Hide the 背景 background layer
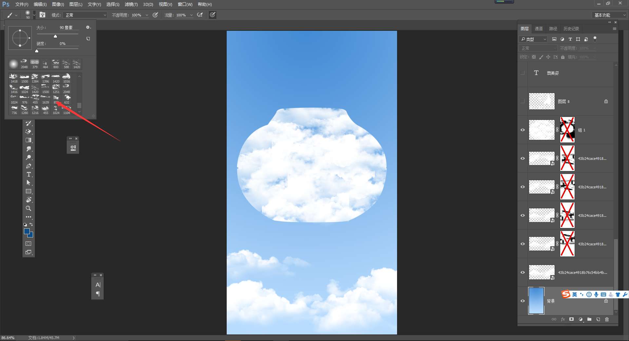The image size is (629, 341). point(523,301)
